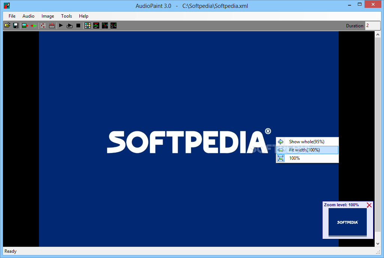Image resolution: width=384 pixels, height=258 pixels.
Task: Click the scattered colored dots toolbar icon
Action: [x=105, y=25]
